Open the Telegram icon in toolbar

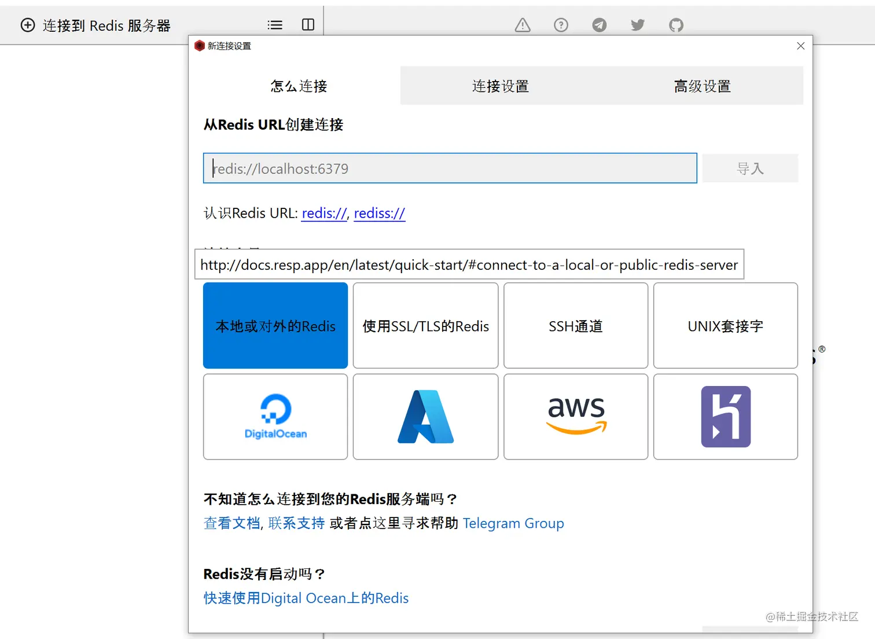point(600,25)
